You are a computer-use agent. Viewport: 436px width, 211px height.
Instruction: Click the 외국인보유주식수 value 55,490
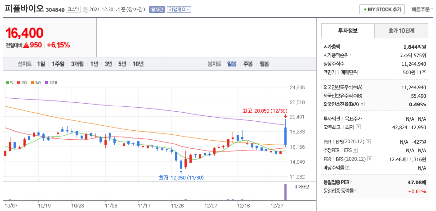click(x=419, y=96)
